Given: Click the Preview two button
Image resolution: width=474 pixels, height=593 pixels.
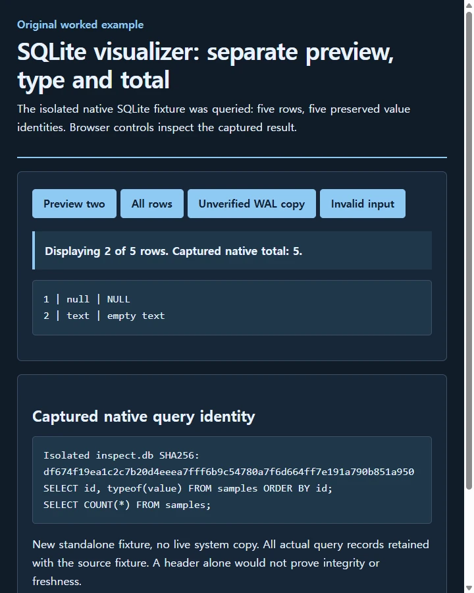Looking at the screenshot, I should (x=74, y=204).
